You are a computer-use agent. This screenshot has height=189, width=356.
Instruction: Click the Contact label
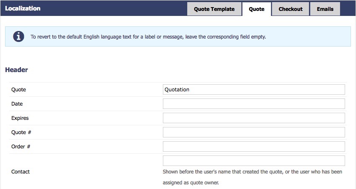pos(21,172)
